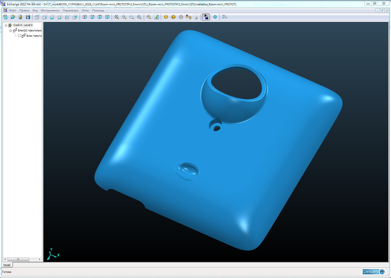The width and height of the screenshot is (391, 278).
Task: Minimize the inner document window
Action: [x=378, y=10]
